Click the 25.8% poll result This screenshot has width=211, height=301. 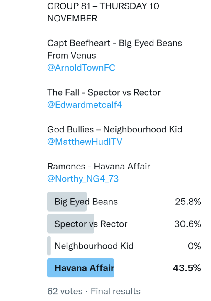(x=188, y=202)
